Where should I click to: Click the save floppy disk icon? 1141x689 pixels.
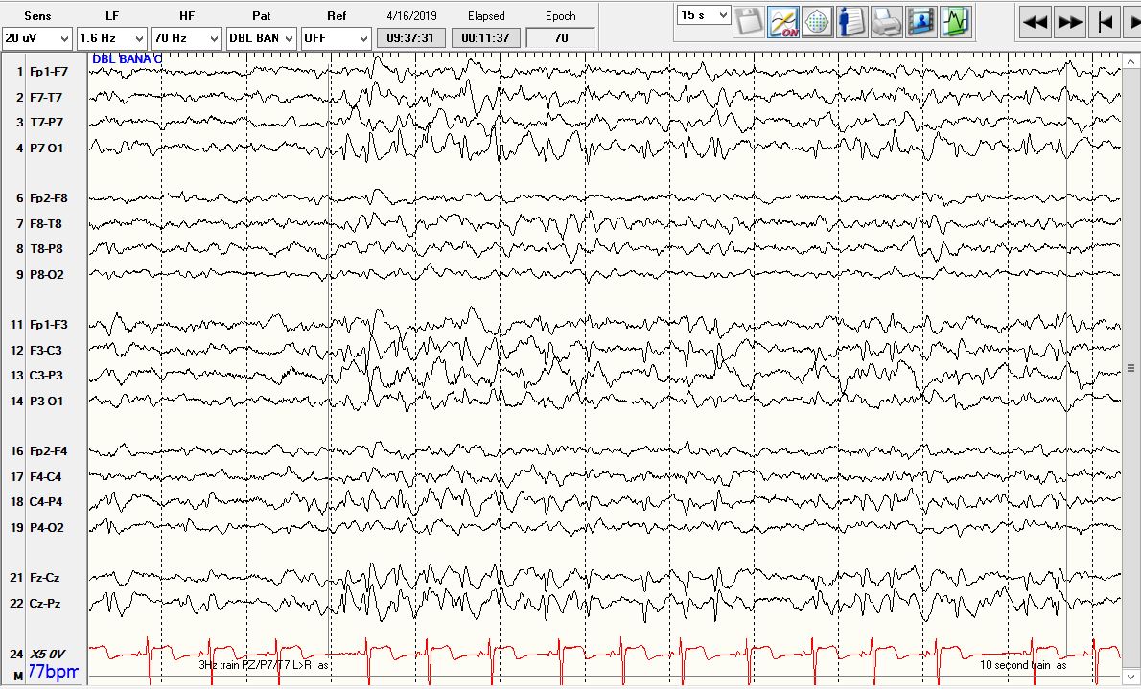coord(750,21)
